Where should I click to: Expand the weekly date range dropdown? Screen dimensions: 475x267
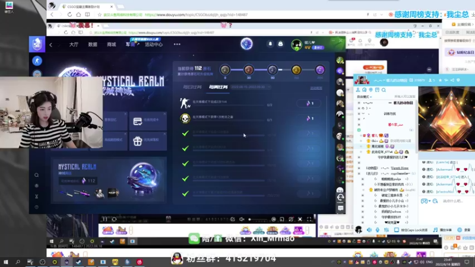[x=251, y=87]
